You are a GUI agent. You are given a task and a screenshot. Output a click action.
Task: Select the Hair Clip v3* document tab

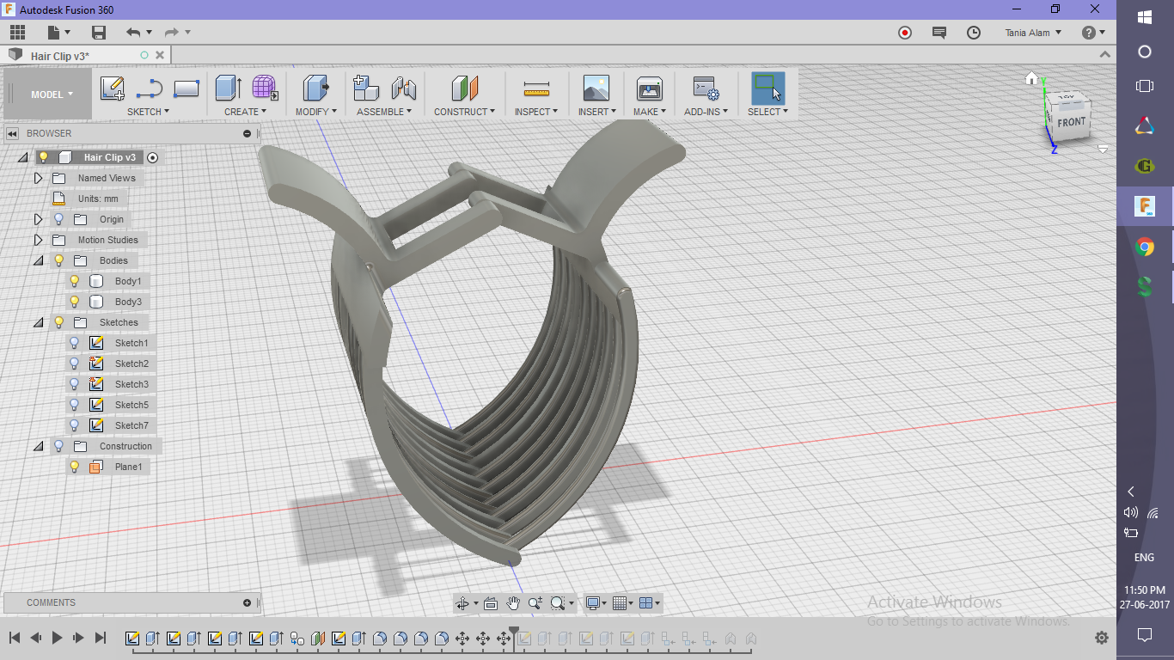point(60,56)
